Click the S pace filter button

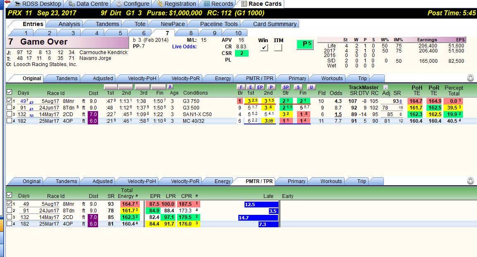pos(298,87)
